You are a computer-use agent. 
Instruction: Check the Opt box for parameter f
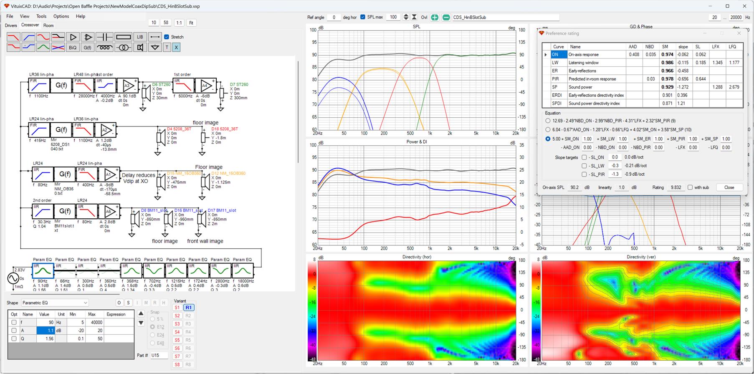(x=14, y=322)
